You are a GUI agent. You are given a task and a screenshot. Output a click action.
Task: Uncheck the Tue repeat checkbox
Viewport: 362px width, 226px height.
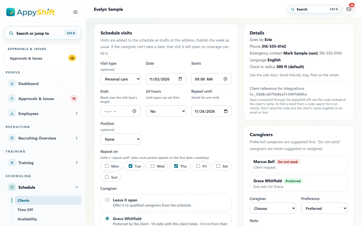pyautogui.click(x=130, y=166)
